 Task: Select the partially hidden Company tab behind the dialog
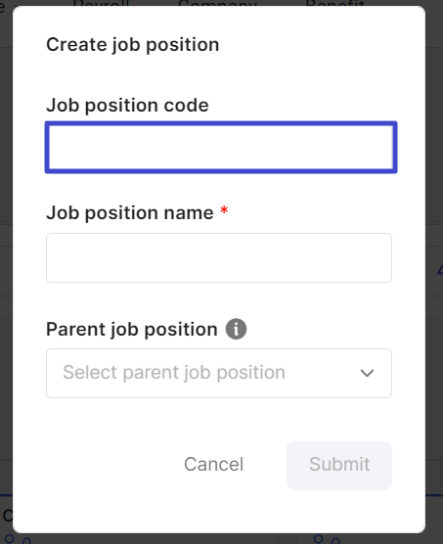(x=218, y=4)
